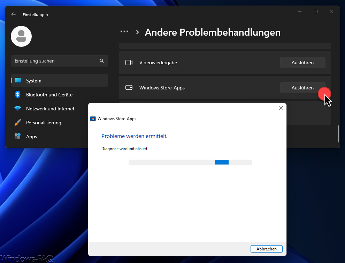
Task: Select System in the settings sidebar
Action: (59, 80)
